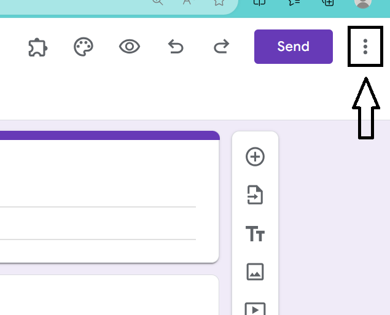This screenshot has height=315, width=390.
Task: Add a video to the form
Action: 255,309
